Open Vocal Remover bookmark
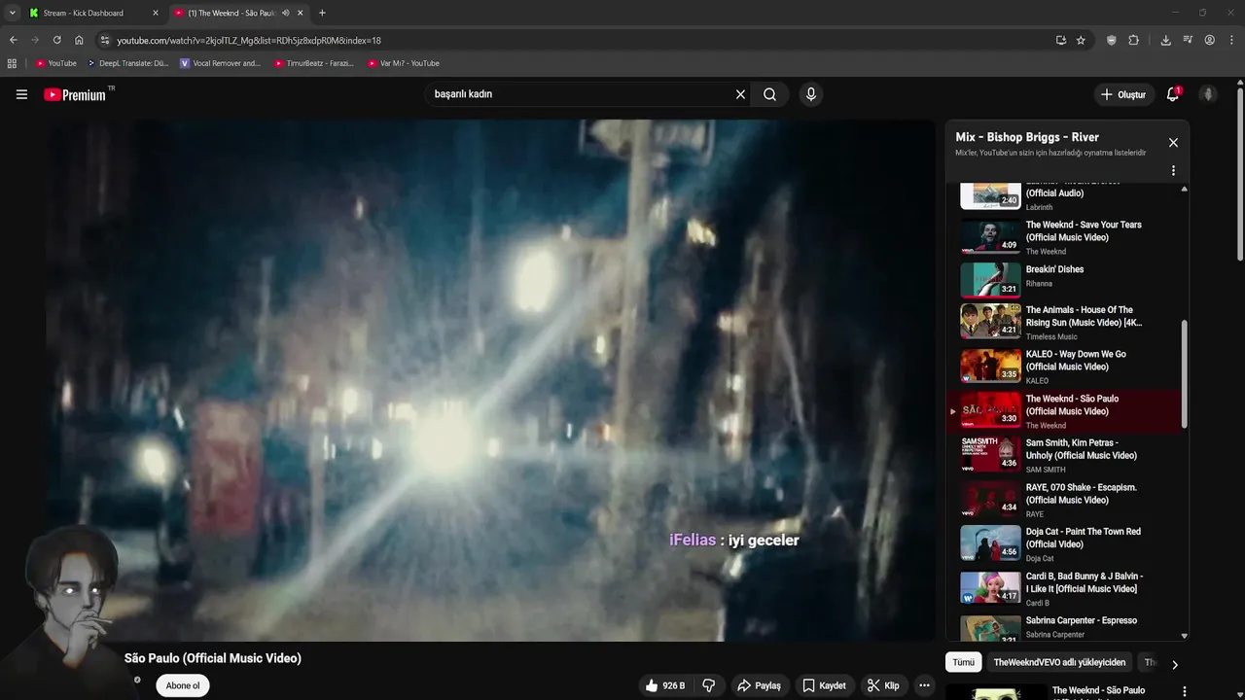 click(221, 63)
